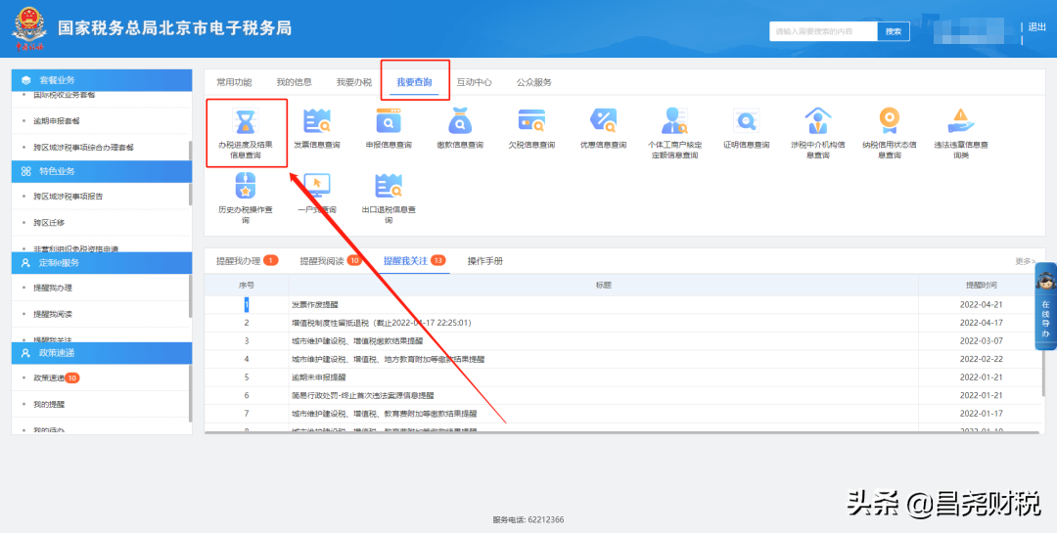Switch to the 我要办税 tab
Screen dimensions: 1057x533
pos(353,82)
